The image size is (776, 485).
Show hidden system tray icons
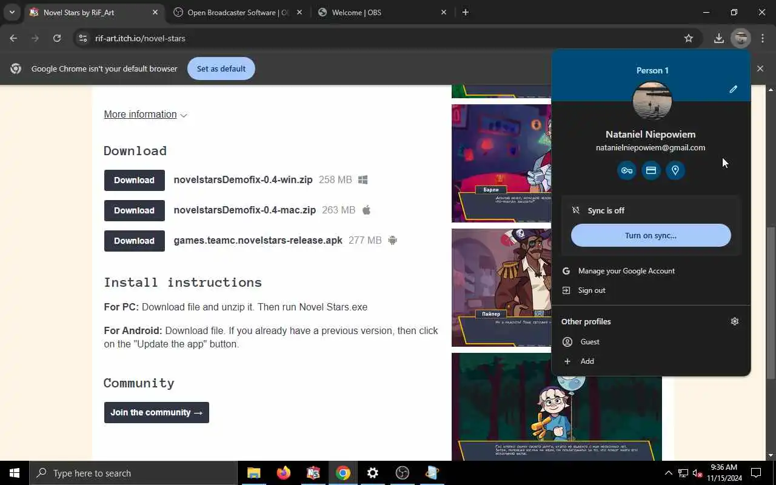(668, 473)
